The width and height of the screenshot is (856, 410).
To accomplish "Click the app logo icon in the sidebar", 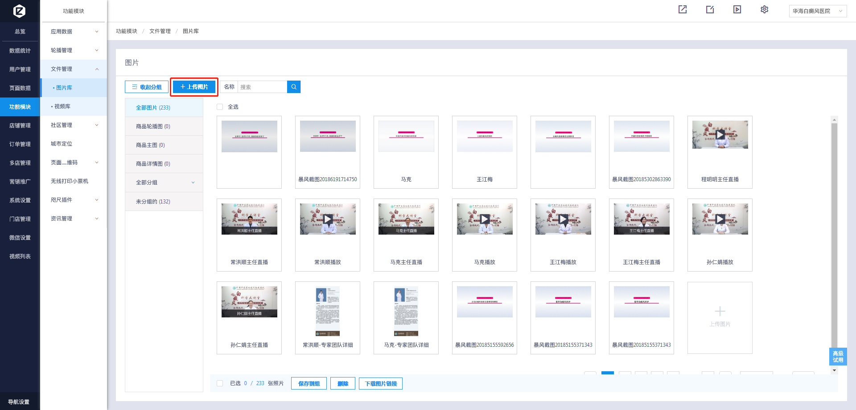I will 20,11.
